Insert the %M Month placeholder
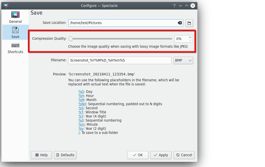 pyautogui.click(x=81, y=100)
